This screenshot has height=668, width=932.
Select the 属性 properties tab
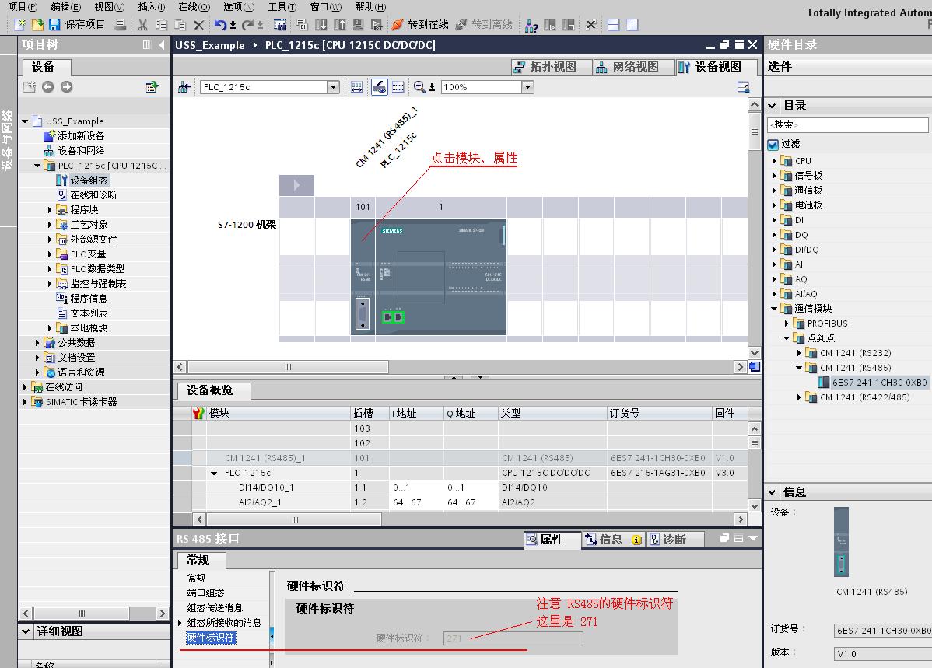coord(552,540)
